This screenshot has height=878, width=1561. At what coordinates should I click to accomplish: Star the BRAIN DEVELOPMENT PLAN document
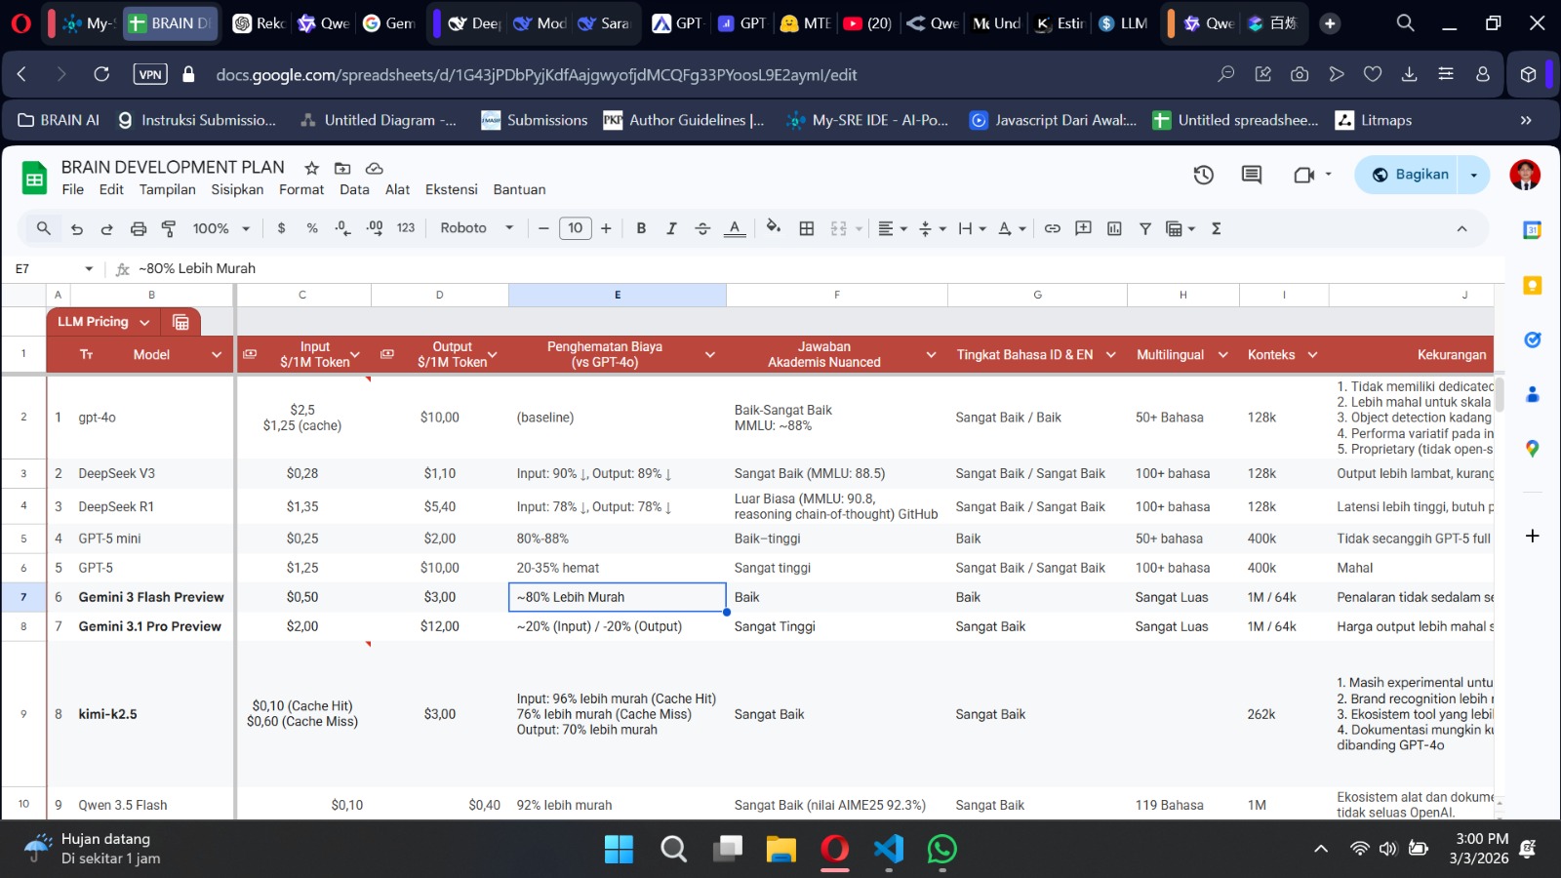click(x=311, y=168)
